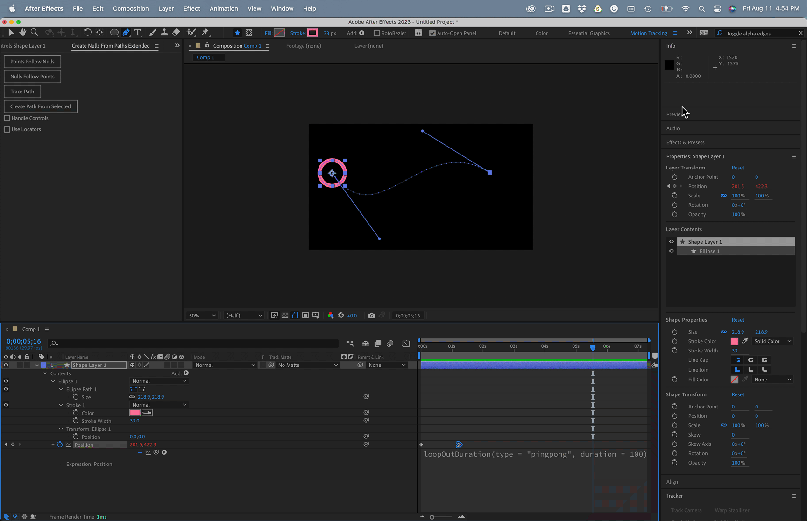807x521 pixels.
Task: Open the Fill Color None dropdown
Action: (773, 380)
